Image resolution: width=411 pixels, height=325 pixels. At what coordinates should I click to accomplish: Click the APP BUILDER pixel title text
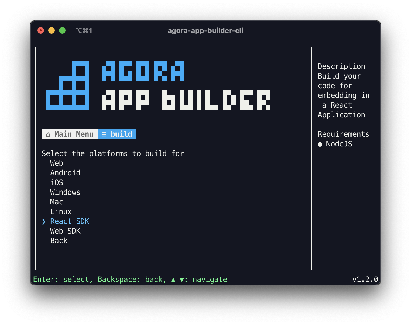pos(186,100)
